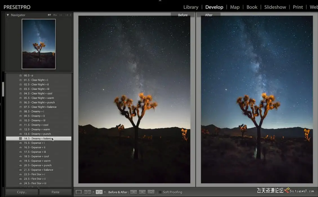Open Before/After layout dropdown arrow
This screenshot has height=197, width=318.
(105, 192)
